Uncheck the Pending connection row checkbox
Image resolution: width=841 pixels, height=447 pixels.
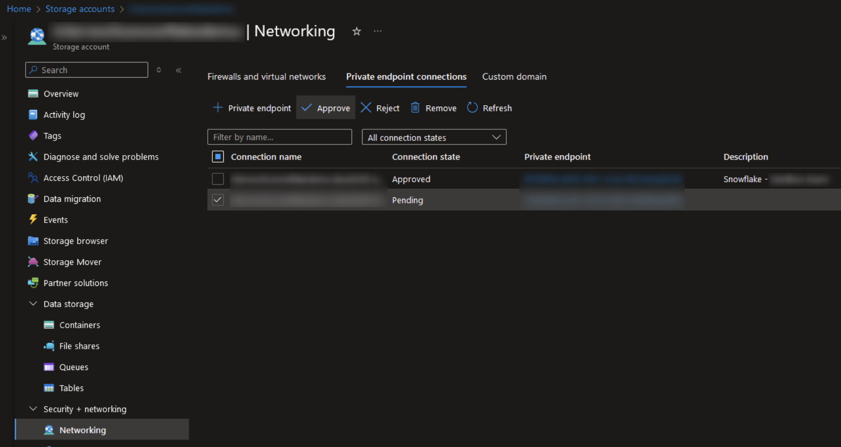[218, 200]
